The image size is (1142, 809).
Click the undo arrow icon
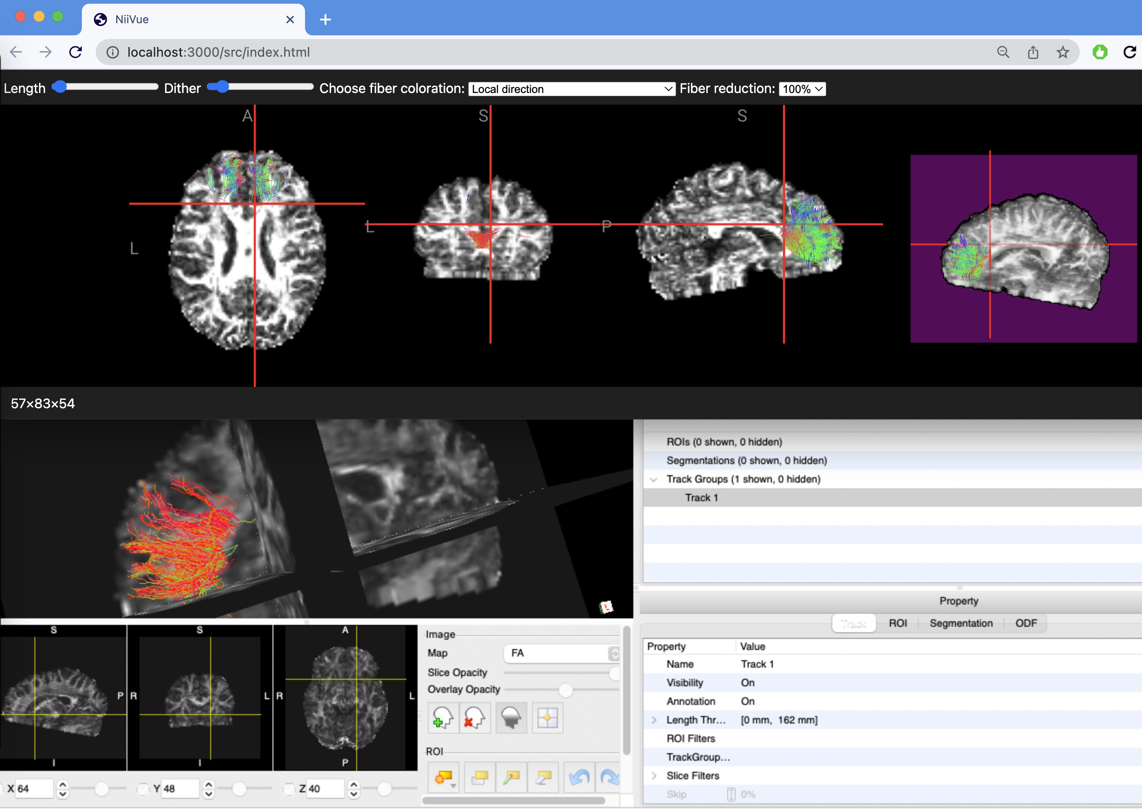[x=579, y=777]
